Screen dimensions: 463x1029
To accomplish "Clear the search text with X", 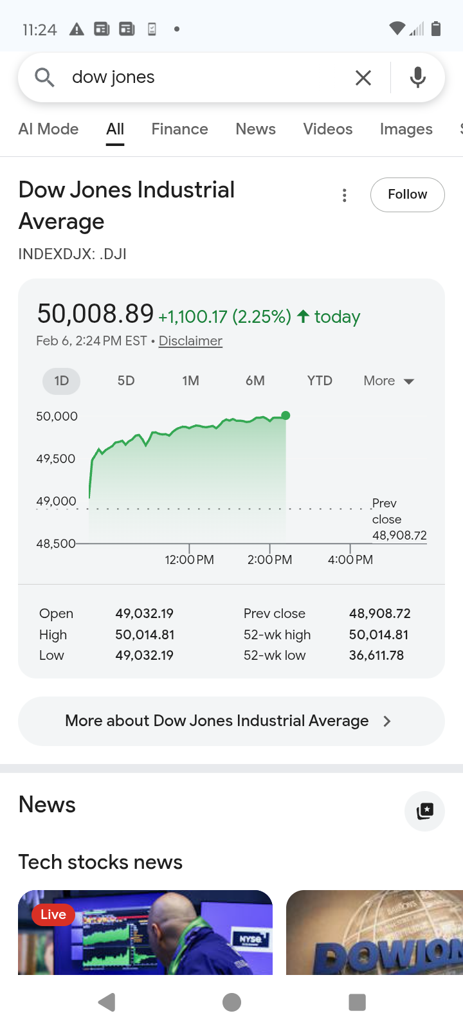I will tap(363, 78).
